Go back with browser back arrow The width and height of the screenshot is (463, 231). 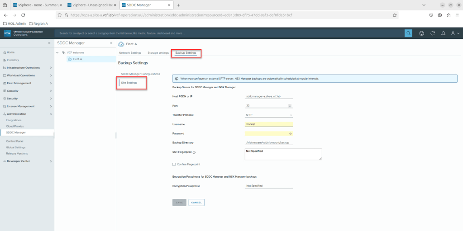point(5,15)
